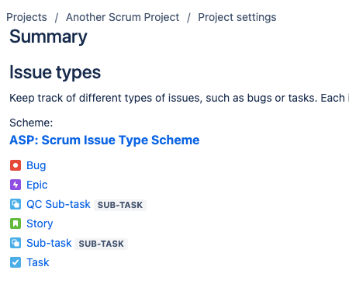Go to Projects in the breadcrumb
The width and height of the screenshot is (349, 284).
pos(26,17)
